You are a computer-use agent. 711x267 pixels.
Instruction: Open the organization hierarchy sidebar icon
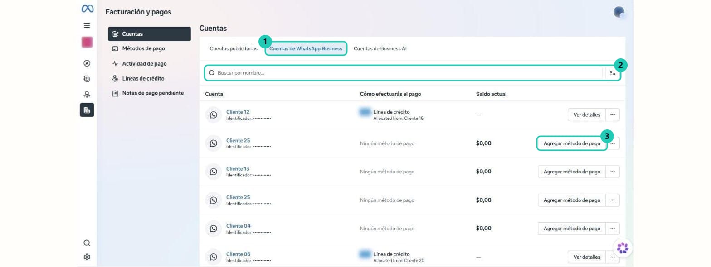(x=87, y=94)
